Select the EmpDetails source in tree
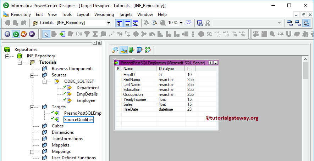Viewport: 314px width, 161px height. pyautogui.click(x=87, y=94)
